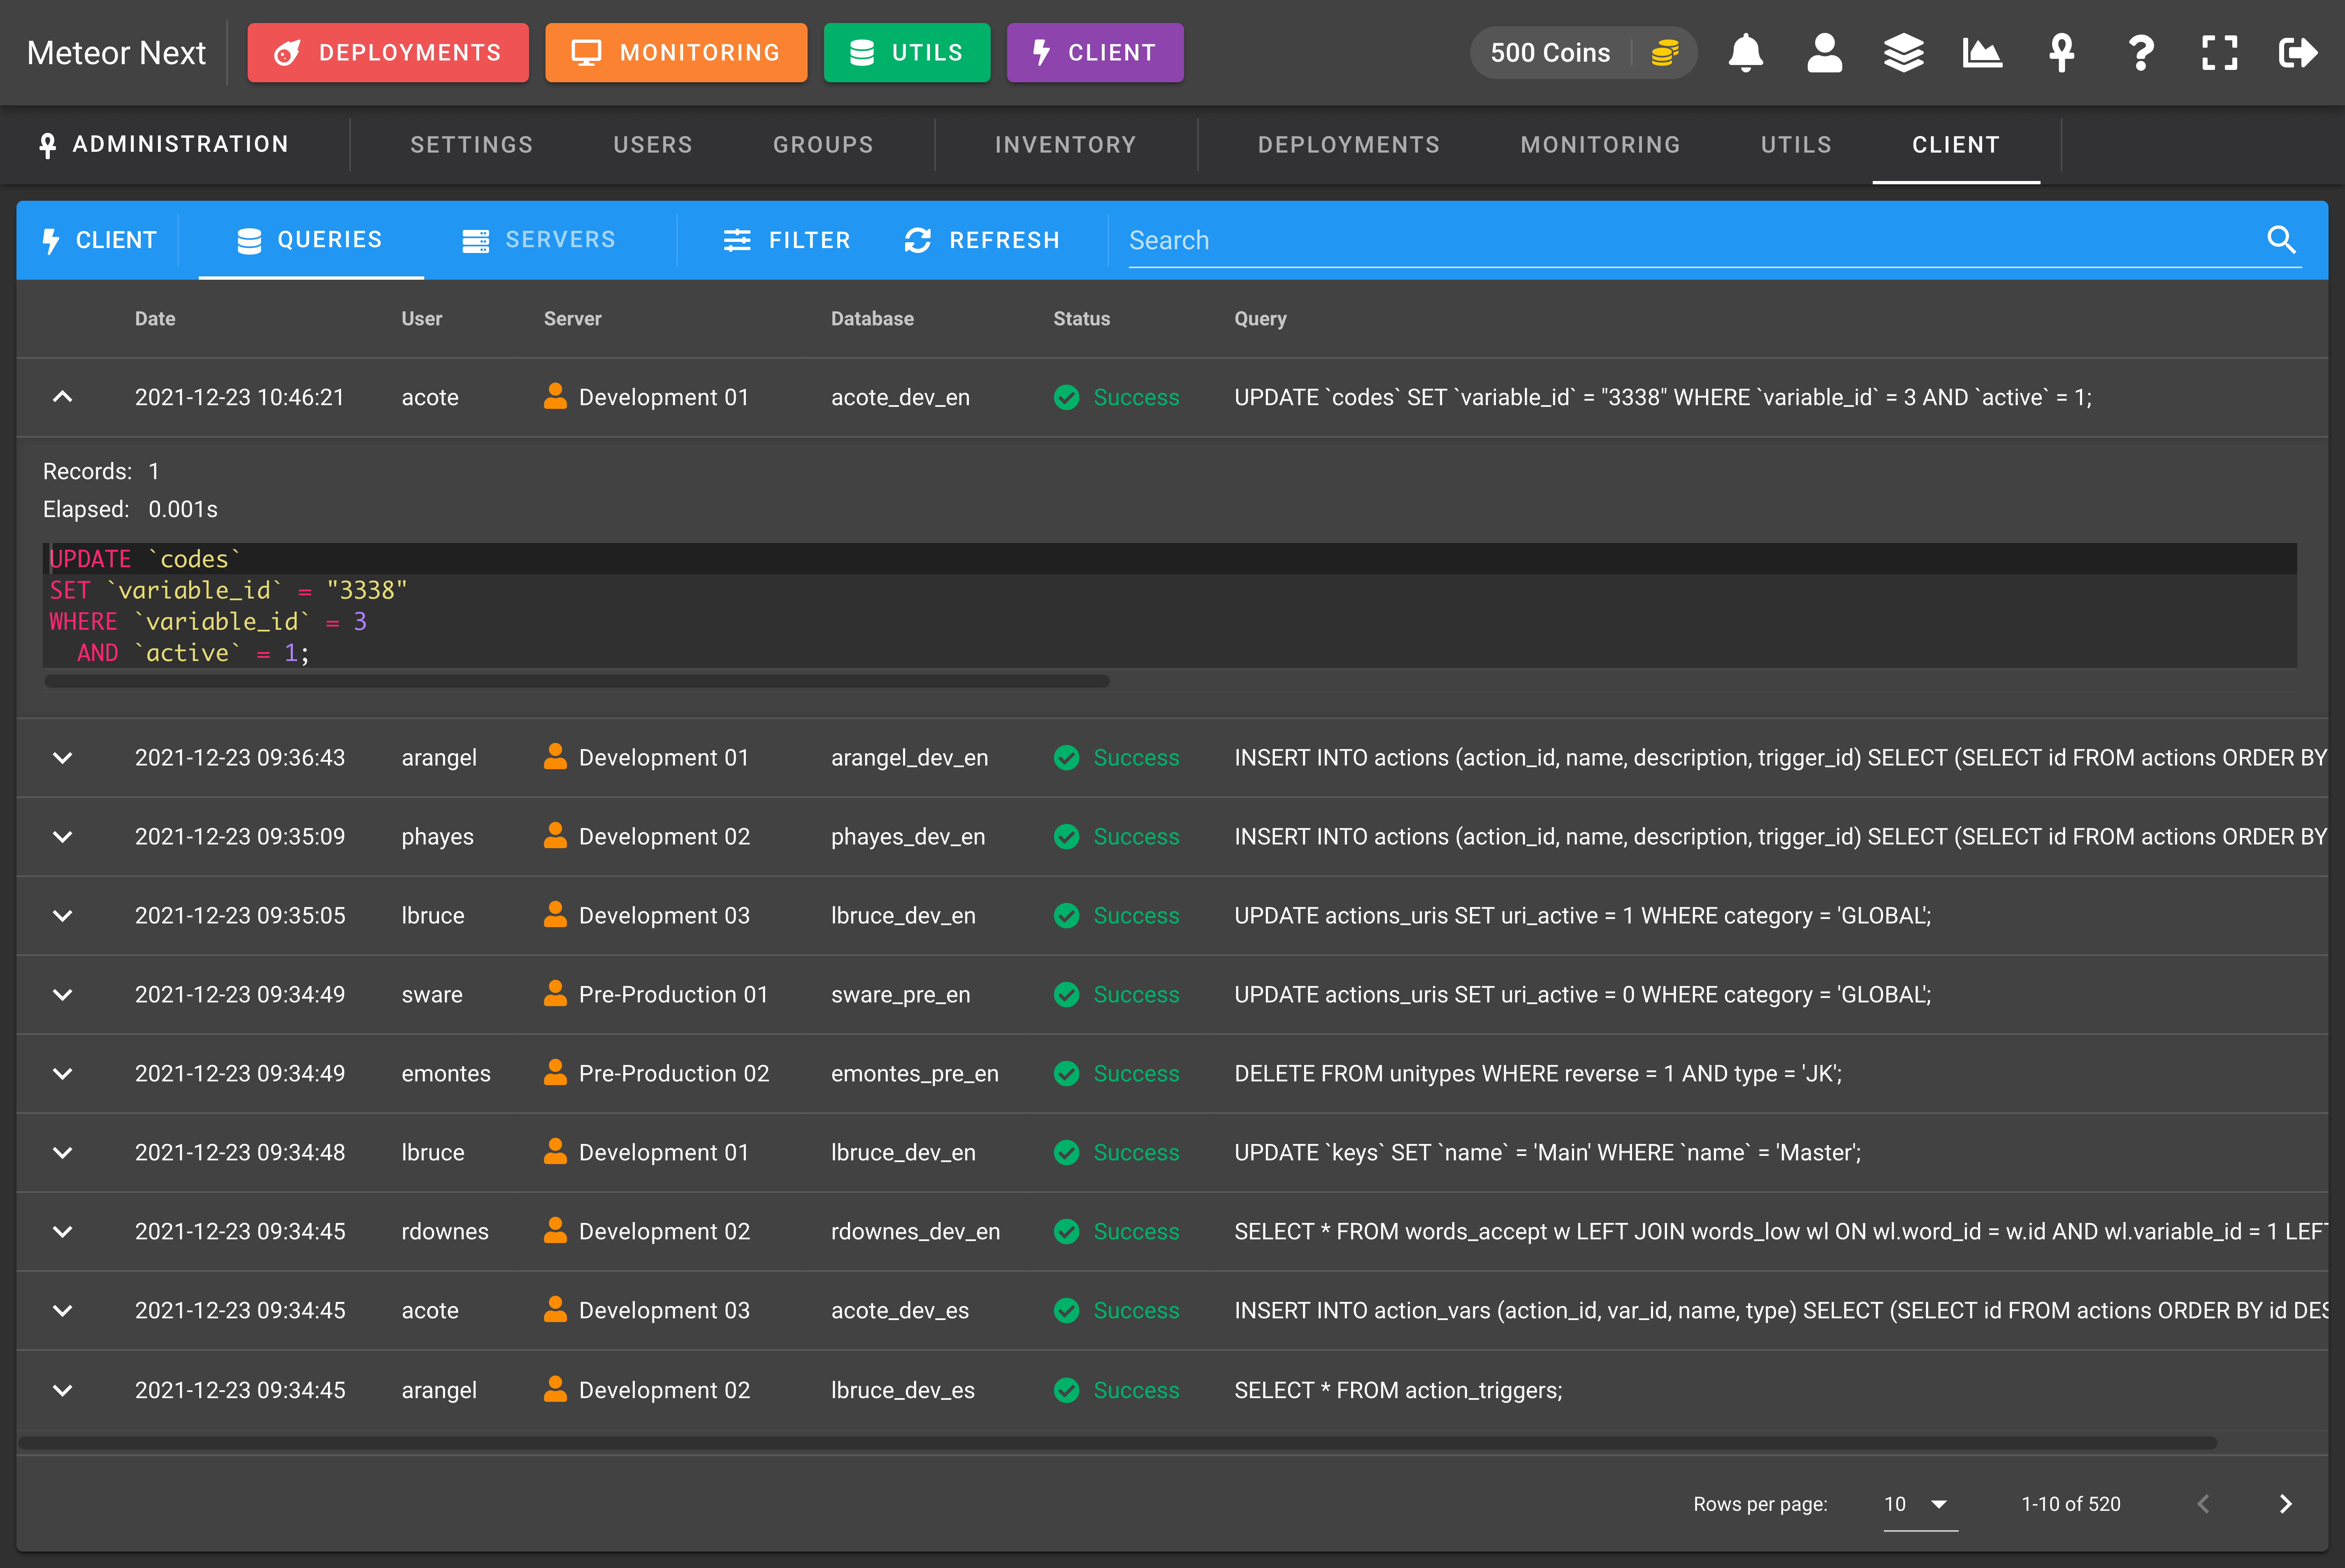Click the logout exit icon

point(2298,53)
